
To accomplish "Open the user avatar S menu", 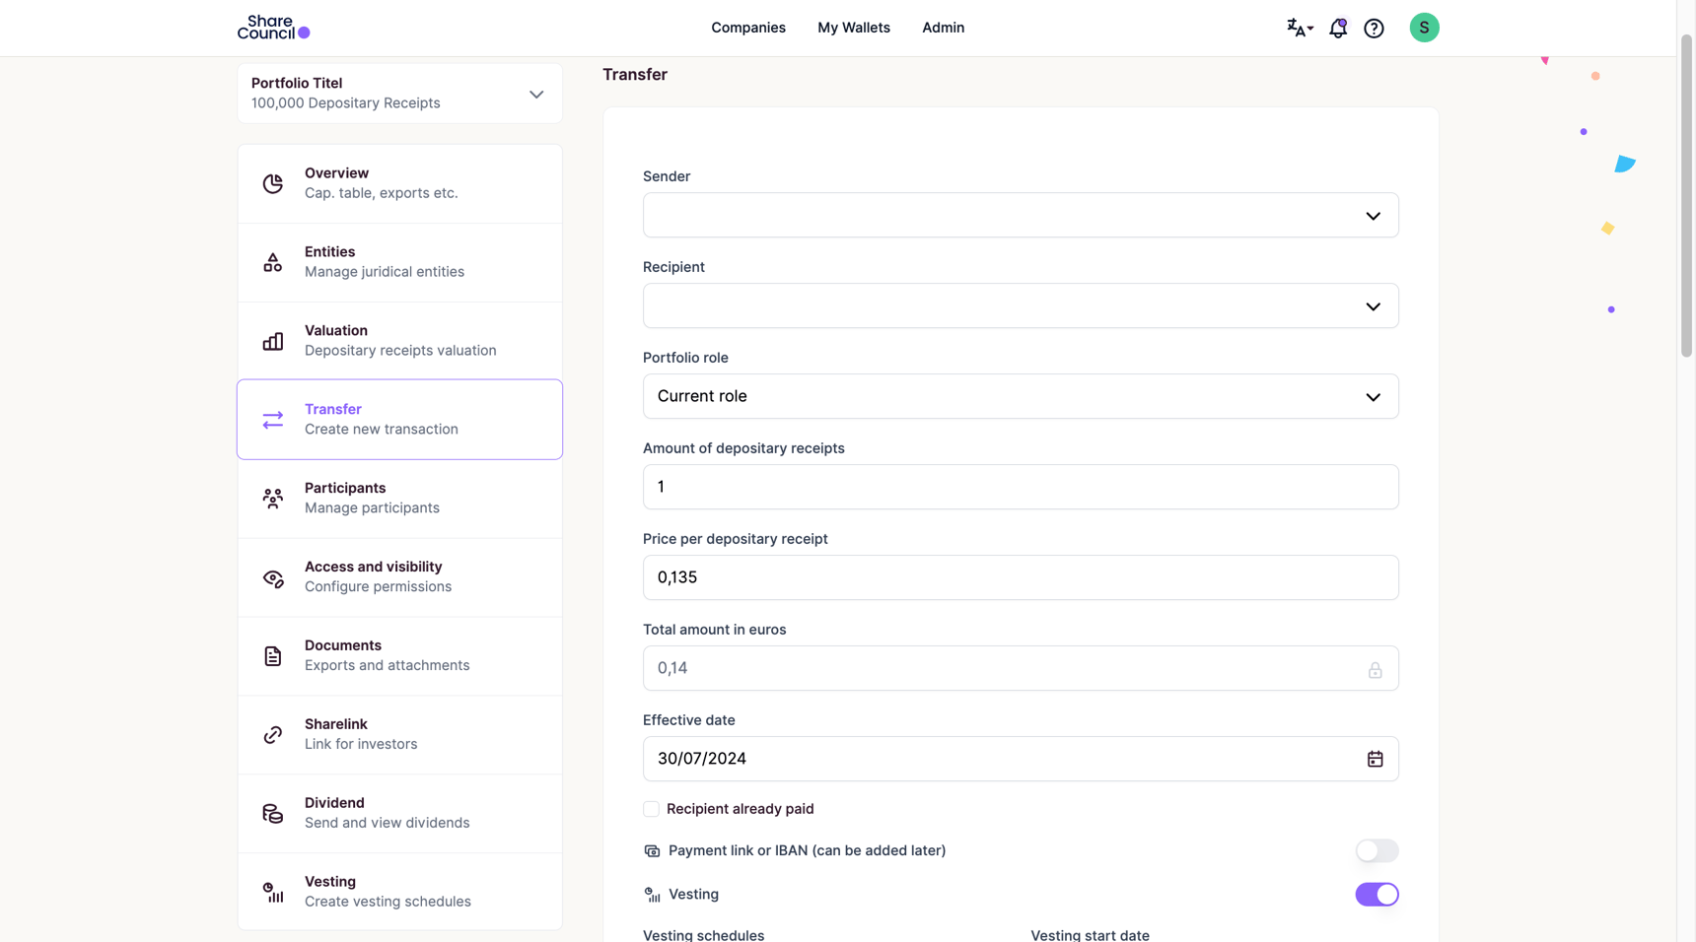I will point(1424,28).
